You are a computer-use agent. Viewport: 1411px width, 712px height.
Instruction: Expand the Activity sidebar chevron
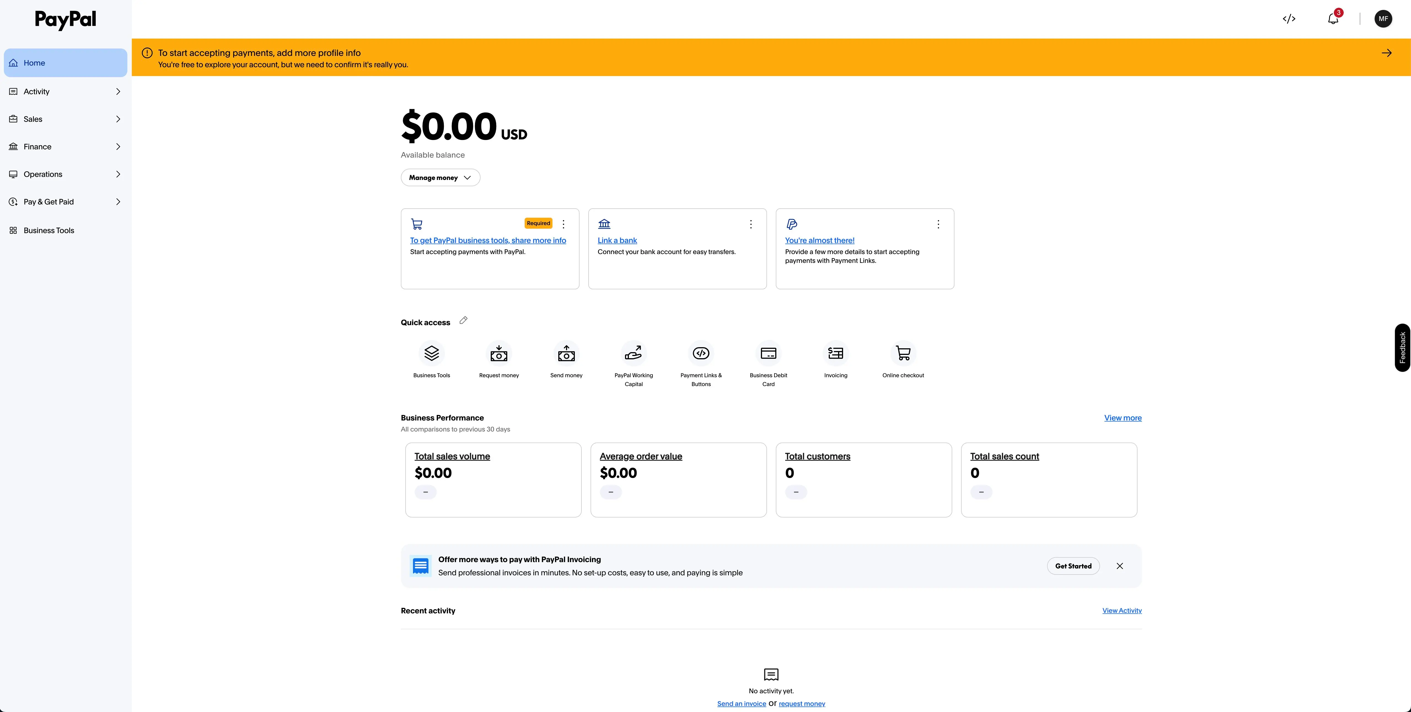coord(118,91)
